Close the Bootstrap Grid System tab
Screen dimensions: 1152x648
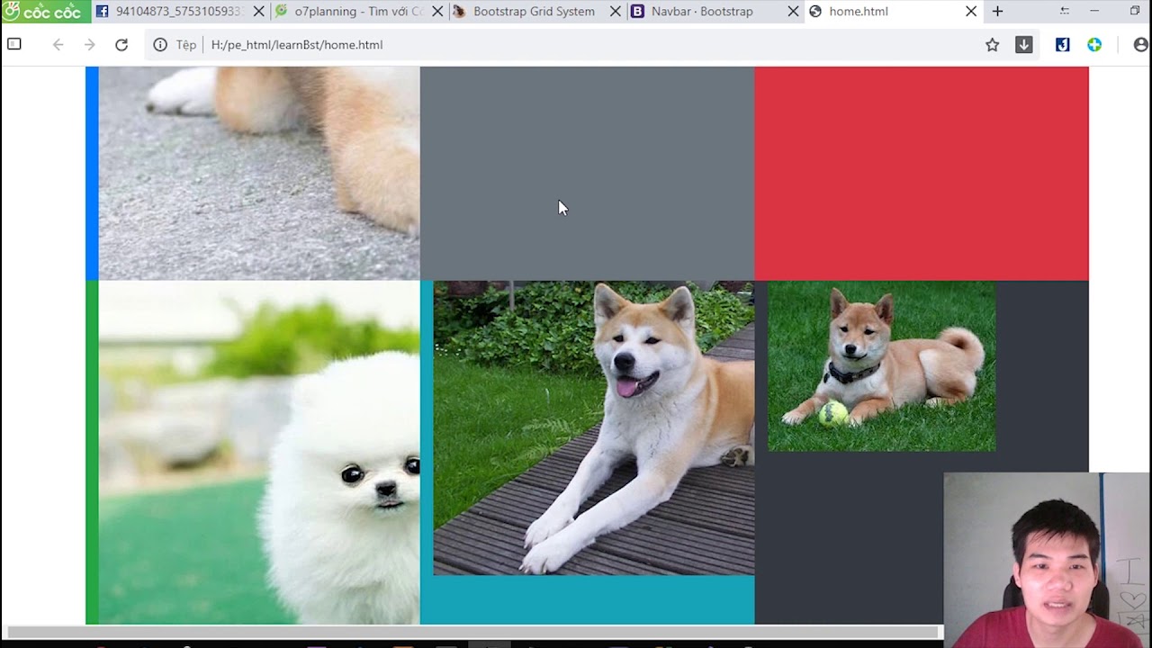point(616,12)
